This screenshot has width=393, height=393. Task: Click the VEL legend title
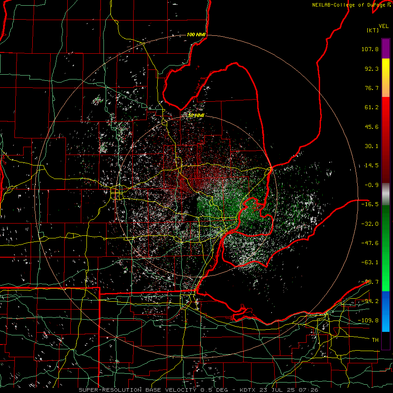point(384,26)
